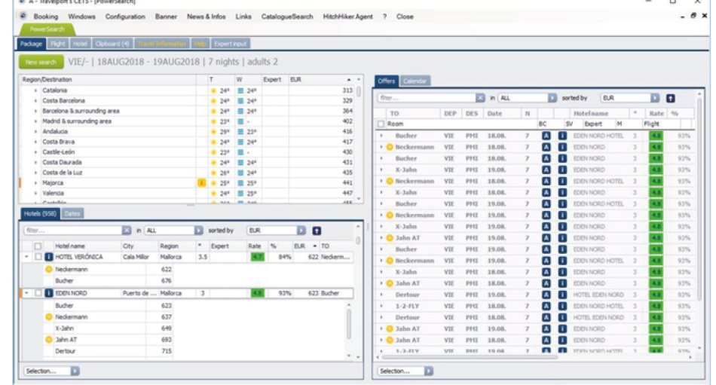Toggle sort direction arrow in offers panel
The image size is (716, 385).
click(670, 98)
